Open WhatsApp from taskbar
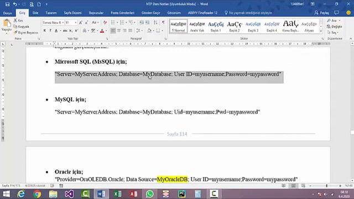The image size is (354, 199). coord(150,194)
